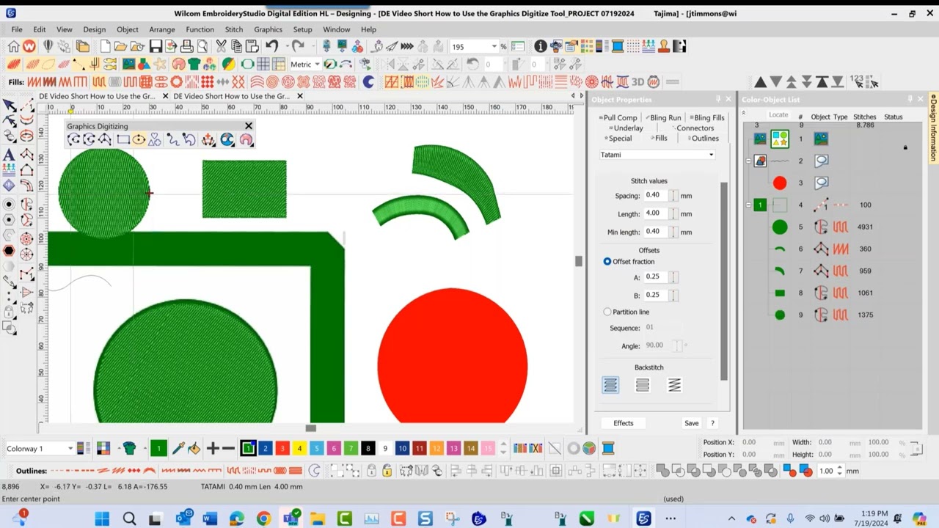Collapse color block 1 in Color-Object List
Viewport: 939px width, 528px height.
pyautogui.click(x=748, y=205)
